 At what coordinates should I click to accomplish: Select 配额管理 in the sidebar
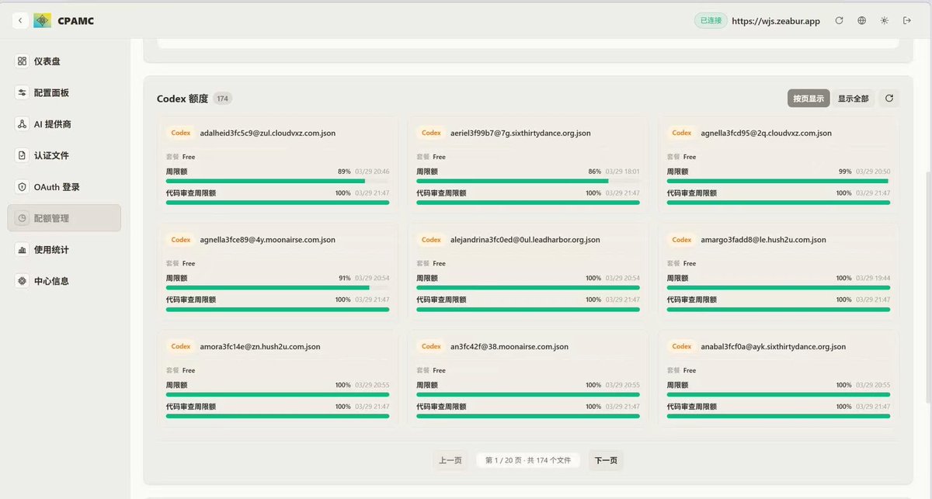coord(64,218)
